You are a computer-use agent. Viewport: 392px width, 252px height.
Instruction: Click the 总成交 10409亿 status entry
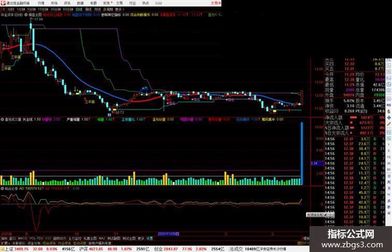245,249
